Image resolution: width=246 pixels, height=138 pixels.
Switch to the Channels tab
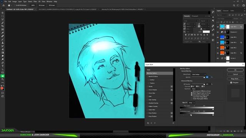click(226, 11)
